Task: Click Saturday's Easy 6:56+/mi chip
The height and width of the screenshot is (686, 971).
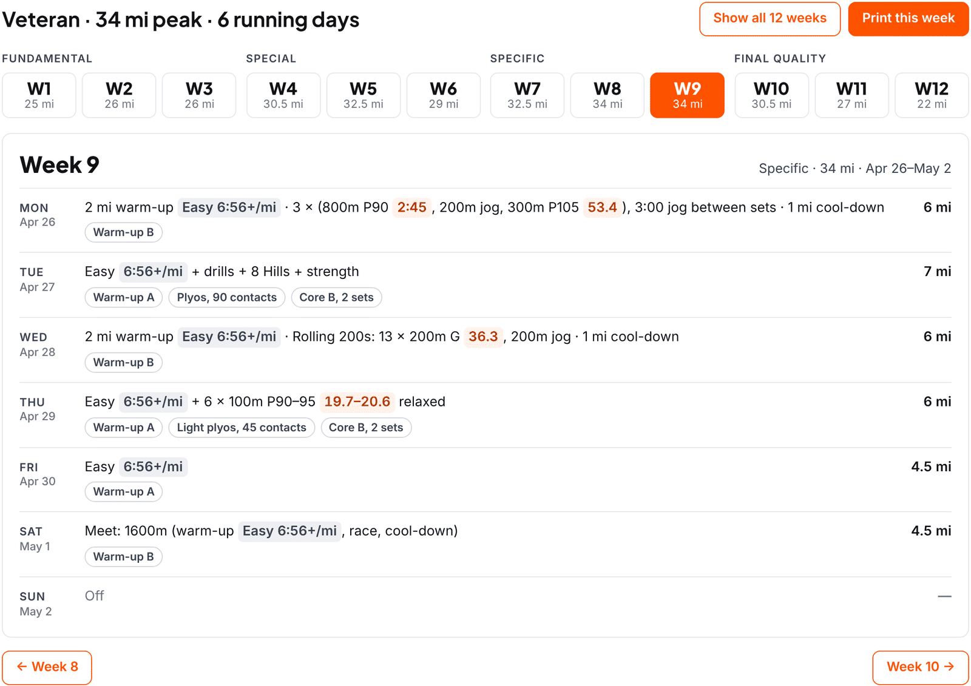Action: point(289,531)
